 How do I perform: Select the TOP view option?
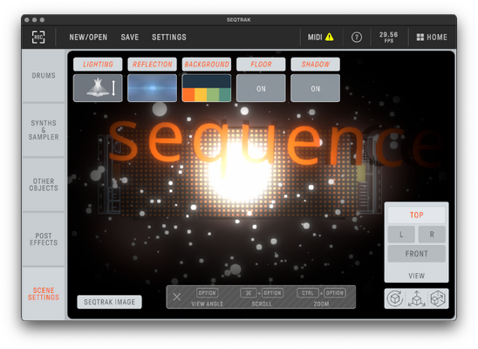point(416,215)
